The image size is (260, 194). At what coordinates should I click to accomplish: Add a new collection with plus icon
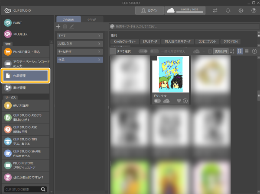click(58, 26)
